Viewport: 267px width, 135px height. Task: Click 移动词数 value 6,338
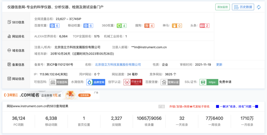click(x=51, y=118)
